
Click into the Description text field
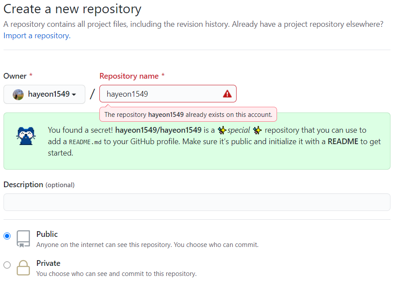197,202
